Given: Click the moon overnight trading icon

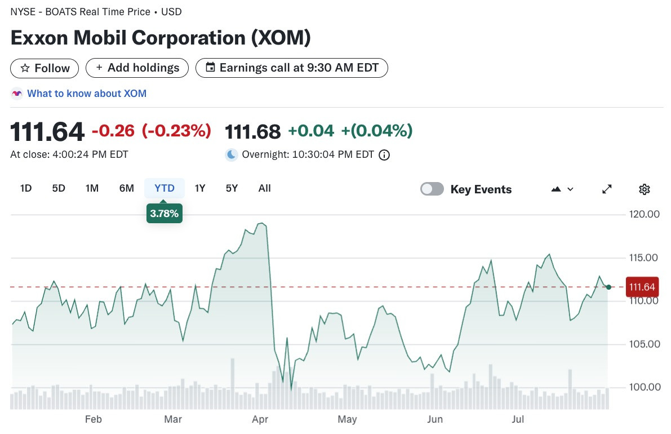Looking at the screenshot, I should (x=231, y=154).
